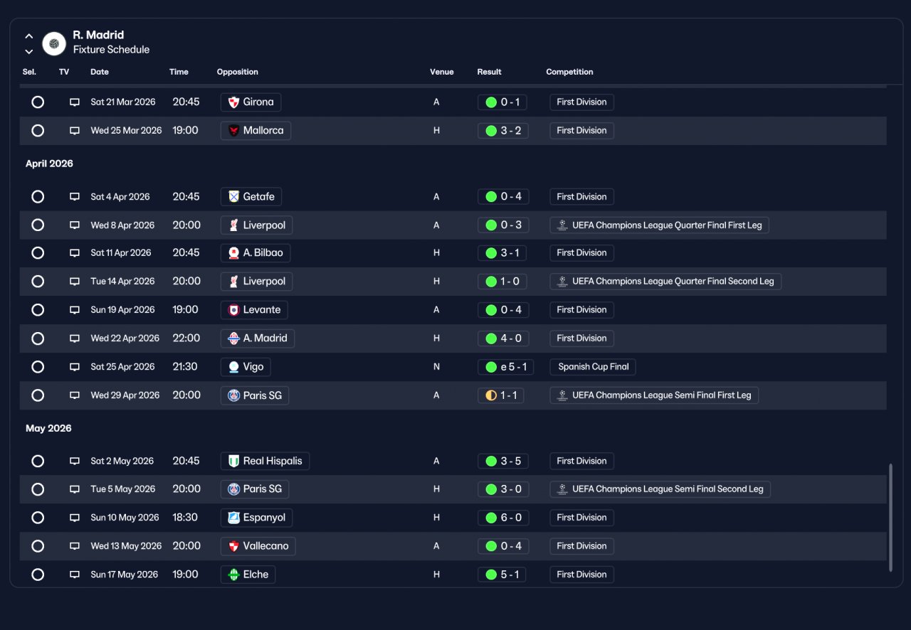Viewport: 911px width, 630px height.
Task: Select the radio button for the Vallecano fixture
Action: 38,546
